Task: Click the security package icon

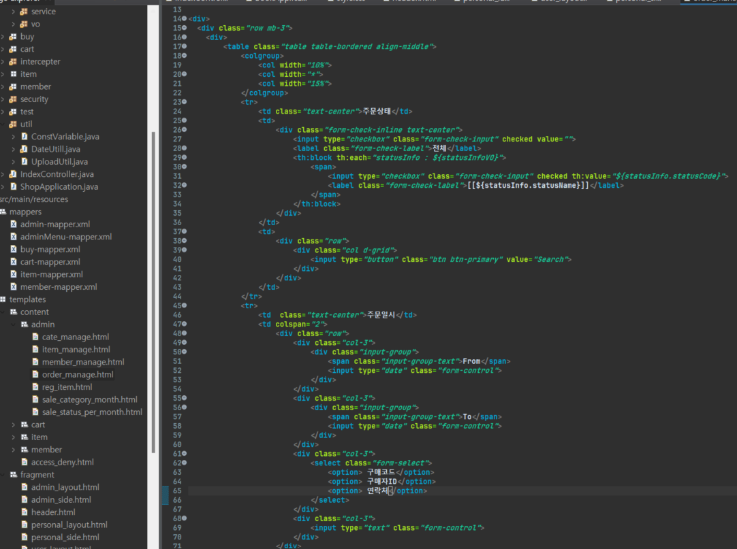Action: coord(13,99)
